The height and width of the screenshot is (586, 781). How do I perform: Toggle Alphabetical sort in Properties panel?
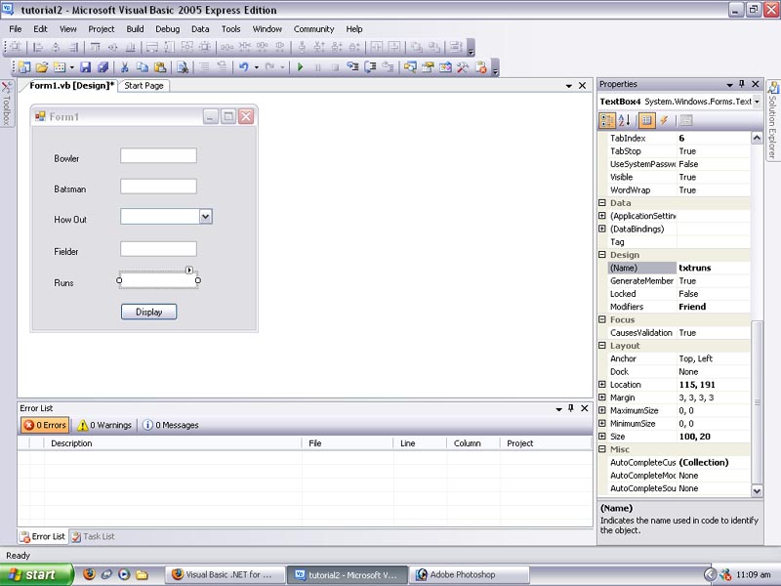625,120
